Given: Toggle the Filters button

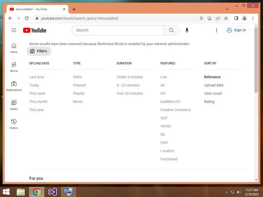Looking at the screenshot, I should [x=39, y=51].
